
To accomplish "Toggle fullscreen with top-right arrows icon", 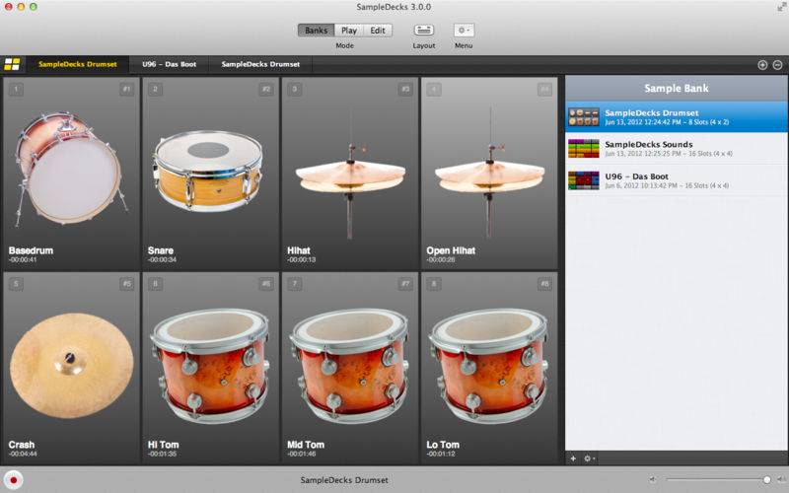I will (781, 7).
